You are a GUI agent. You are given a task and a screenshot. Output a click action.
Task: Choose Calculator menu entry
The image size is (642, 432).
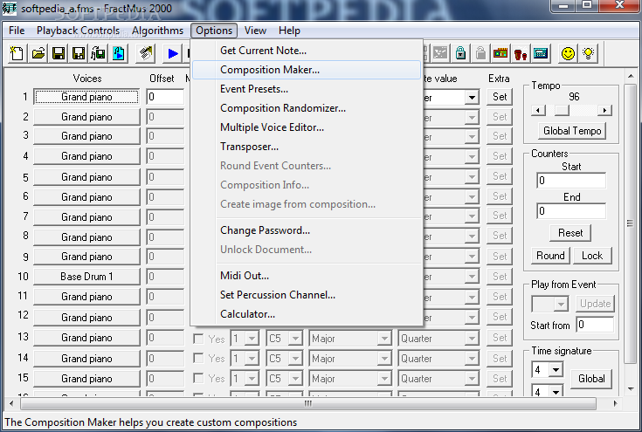307,314
